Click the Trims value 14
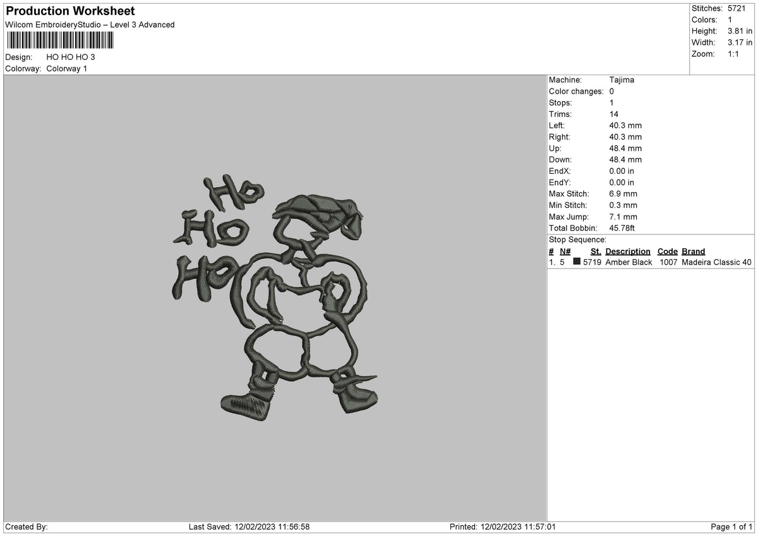This screenshot has height=536, width=758. tap(614, 114)
